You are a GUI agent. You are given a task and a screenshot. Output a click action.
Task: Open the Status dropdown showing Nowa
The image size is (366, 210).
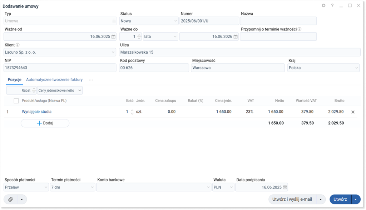click(x=149, y=21)
